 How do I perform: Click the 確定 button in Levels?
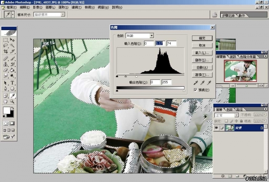pyautogui.click(x=202, y=38)
